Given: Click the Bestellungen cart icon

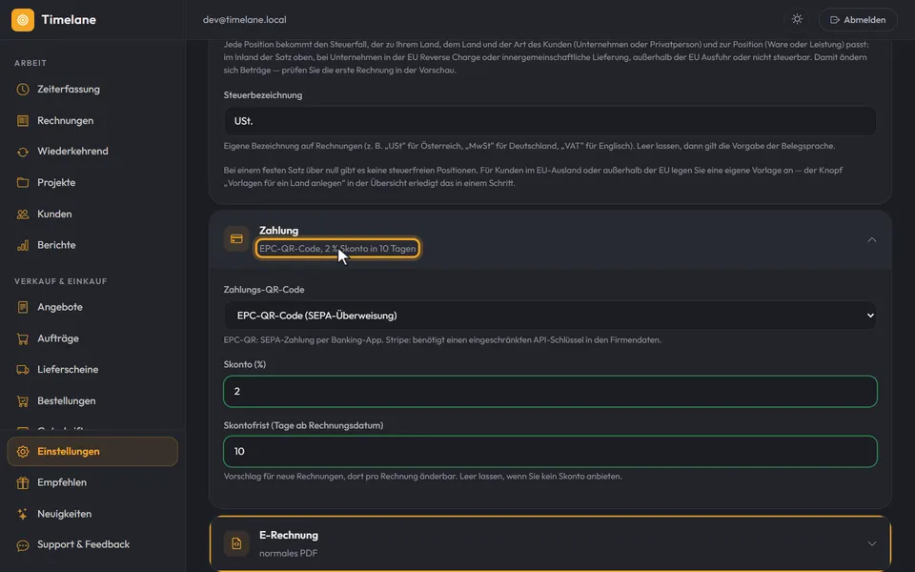Looking at the screenshot, I should coord(23,401).
